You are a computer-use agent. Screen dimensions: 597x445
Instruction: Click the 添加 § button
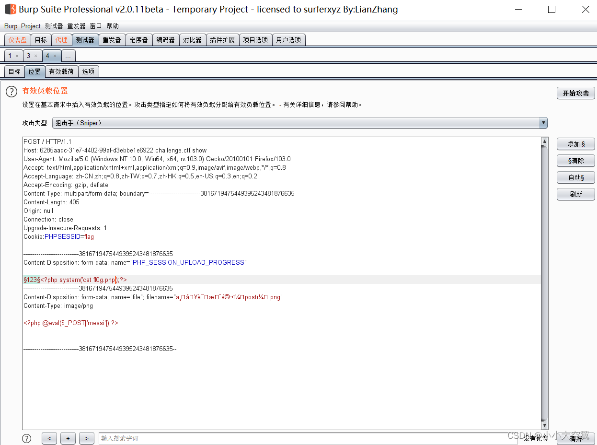(576, 144)
